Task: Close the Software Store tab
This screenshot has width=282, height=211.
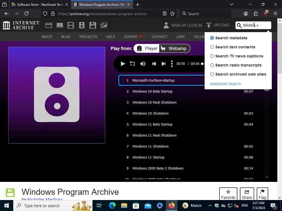Action: [x=67, y=4]
